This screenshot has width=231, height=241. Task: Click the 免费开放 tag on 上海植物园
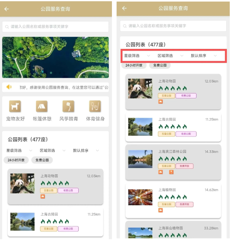(184, 205)
